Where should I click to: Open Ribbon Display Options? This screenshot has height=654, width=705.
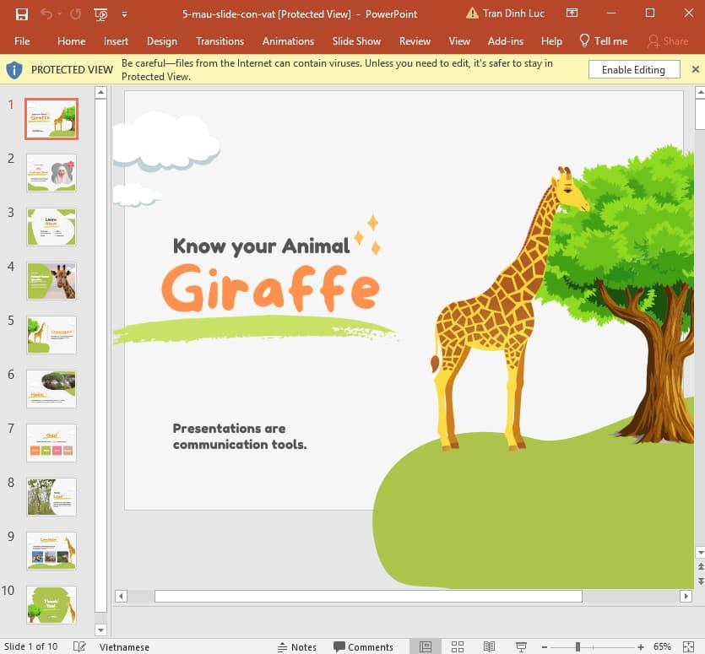click(572, 14)
